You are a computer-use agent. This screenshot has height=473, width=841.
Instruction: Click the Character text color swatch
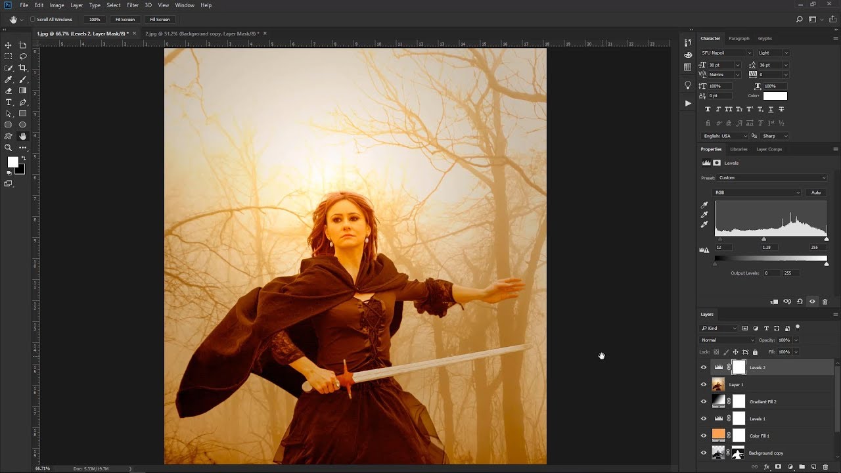point(775,96)
